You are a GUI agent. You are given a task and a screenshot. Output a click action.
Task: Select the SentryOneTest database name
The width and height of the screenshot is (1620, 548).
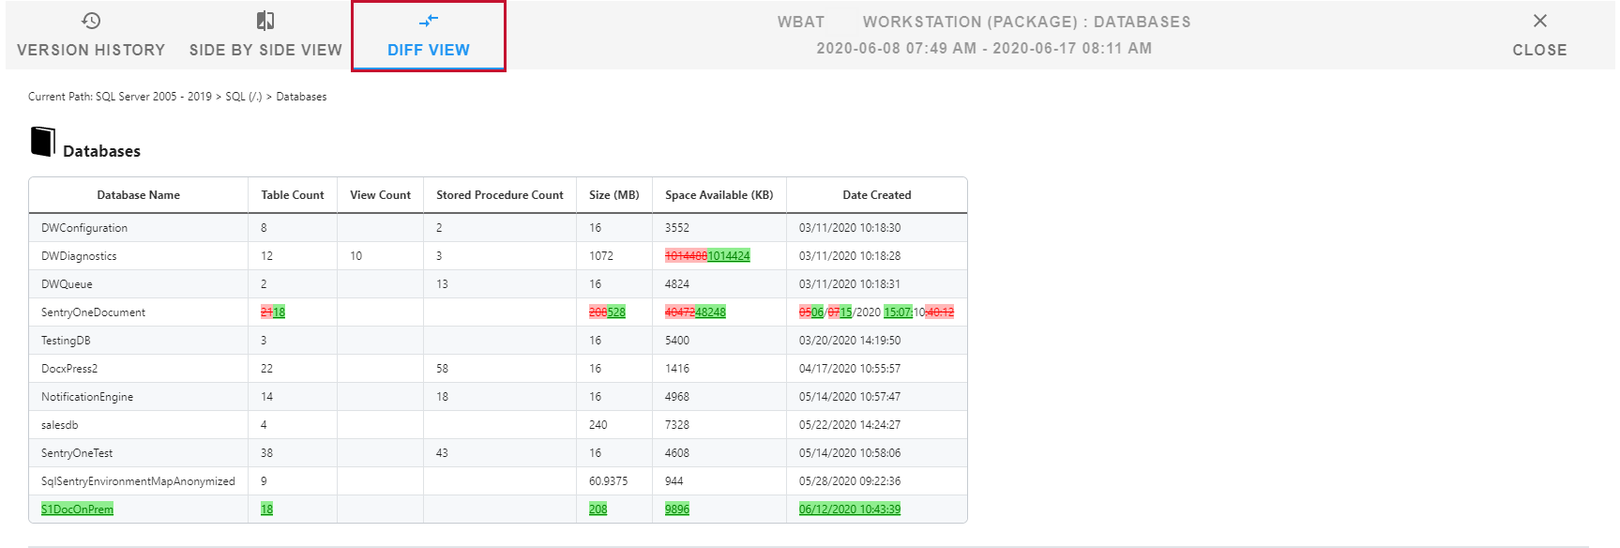coord(77,453)
